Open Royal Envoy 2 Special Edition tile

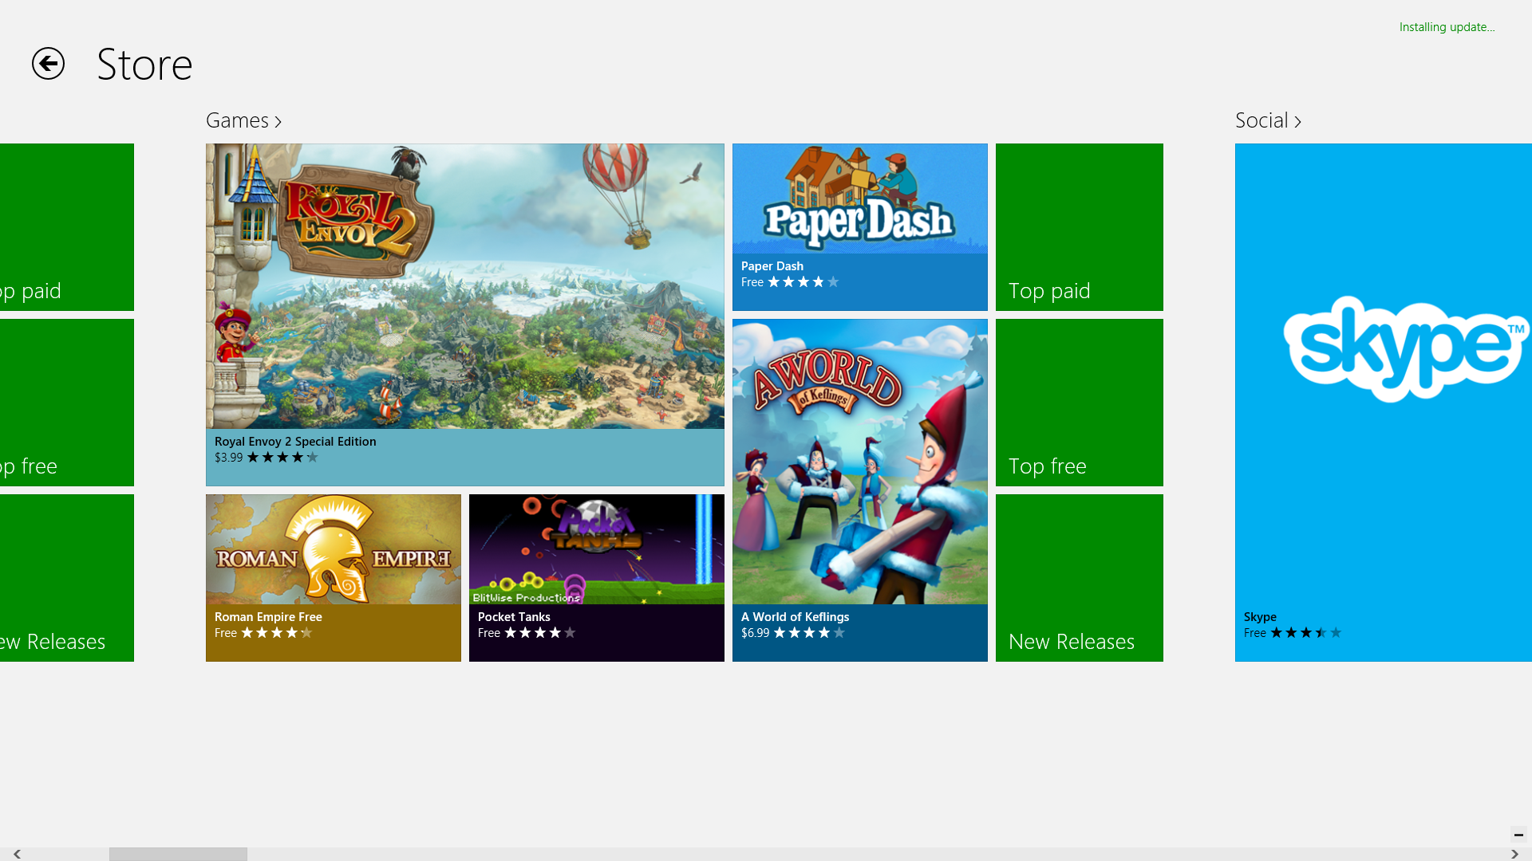point(464,314)
